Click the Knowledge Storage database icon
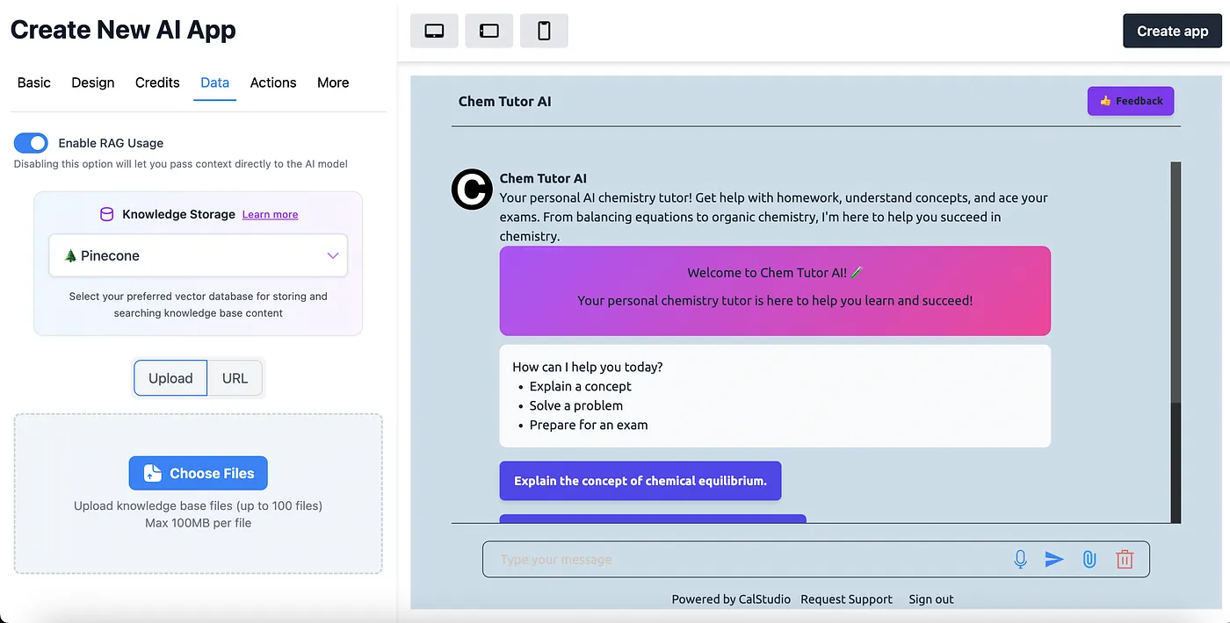 [x=106, y=213]
